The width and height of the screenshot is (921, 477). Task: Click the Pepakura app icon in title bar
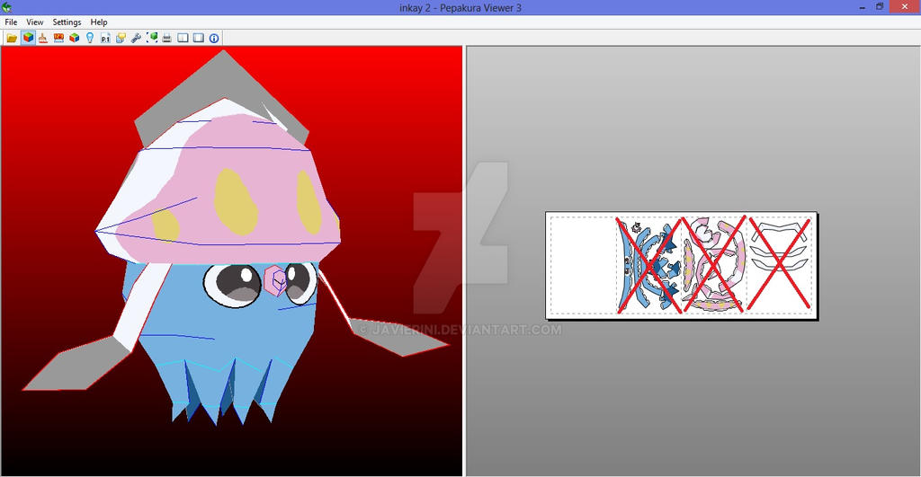6,7
